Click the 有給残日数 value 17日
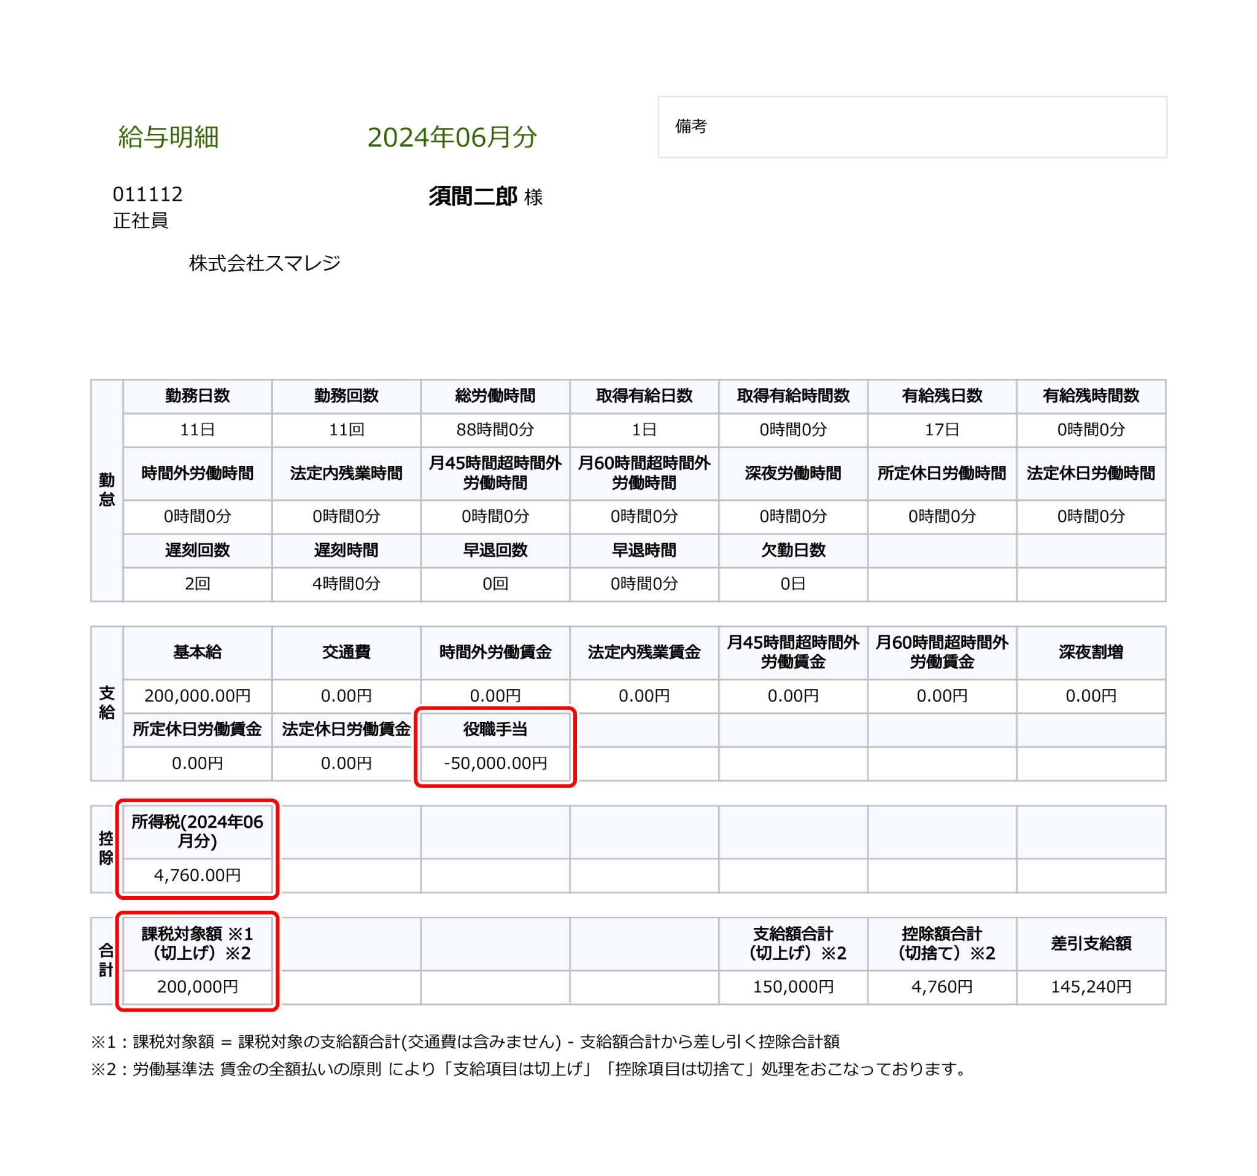Image resolution: width=1257 pixels, height=1176 pixels. coord(942,429)
